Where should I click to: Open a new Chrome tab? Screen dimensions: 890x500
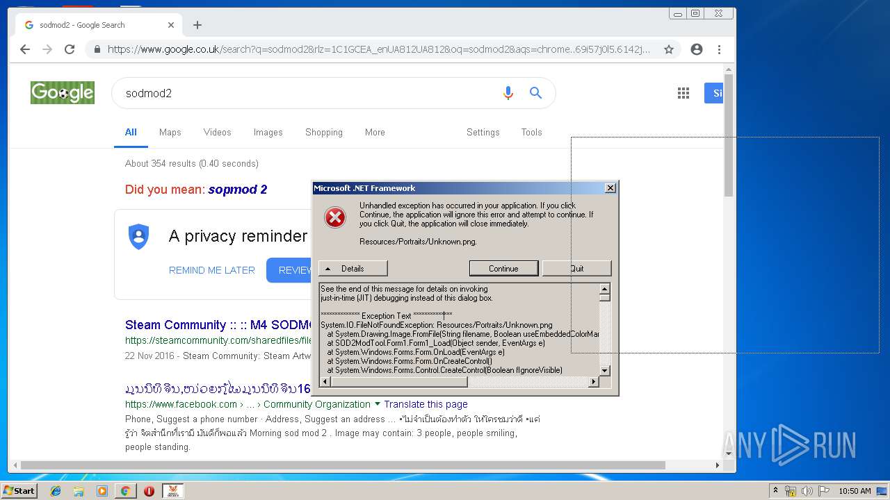tap(197, 25)
